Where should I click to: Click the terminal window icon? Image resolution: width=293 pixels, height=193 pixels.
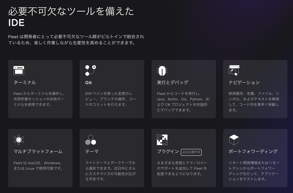click(19, 70)
